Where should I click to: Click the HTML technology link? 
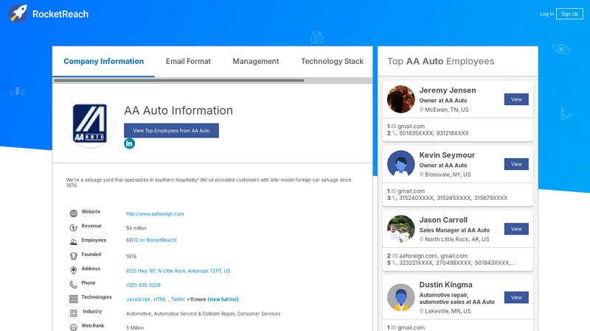tap(160, 299)
